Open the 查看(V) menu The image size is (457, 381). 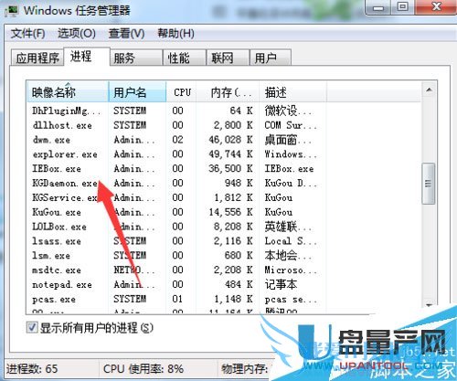(x=127, y=33)
